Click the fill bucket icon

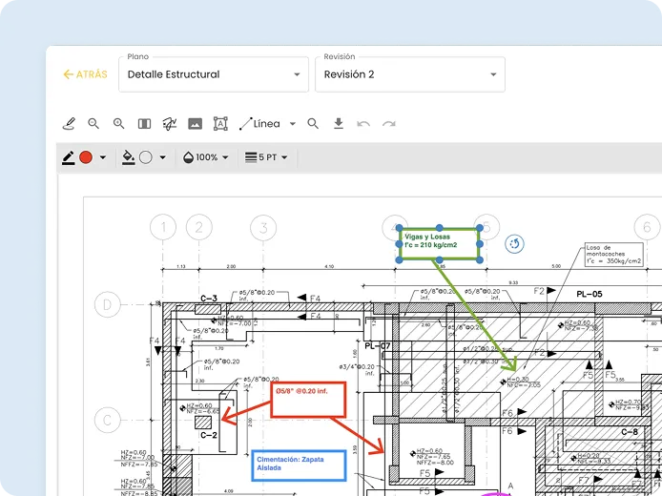click(129, 157)
